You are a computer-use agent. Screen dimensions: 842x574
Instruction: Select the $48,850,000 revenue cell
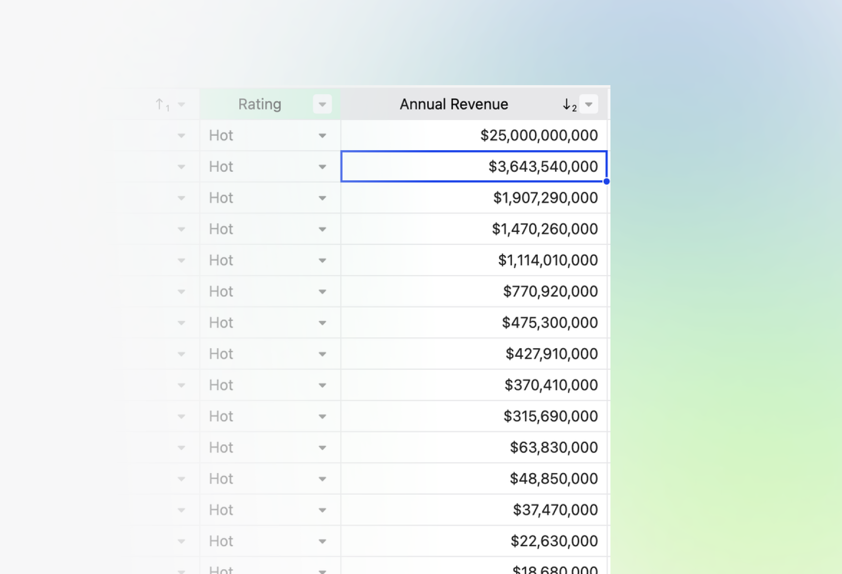click(x=474, y=478)
